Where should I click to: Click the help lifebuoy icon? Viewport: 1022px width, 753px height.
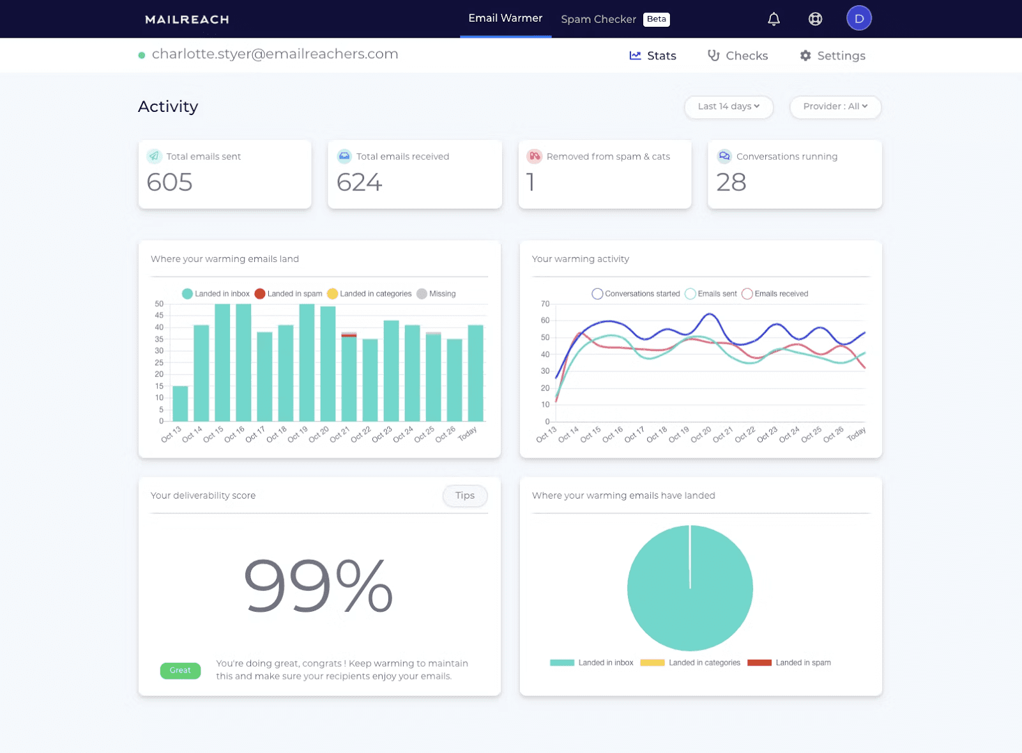(815, 19)
